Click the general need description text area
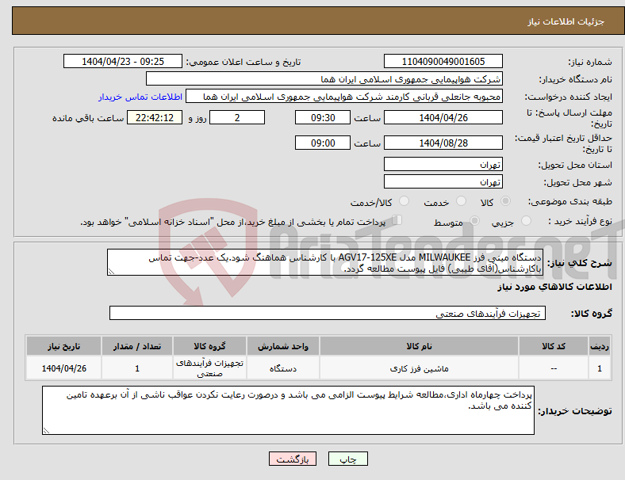This screenshot has height=480, width=625. (325, 262)
